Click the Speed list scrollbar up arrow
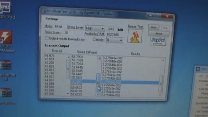208x117 pixels. pos(99,58)
